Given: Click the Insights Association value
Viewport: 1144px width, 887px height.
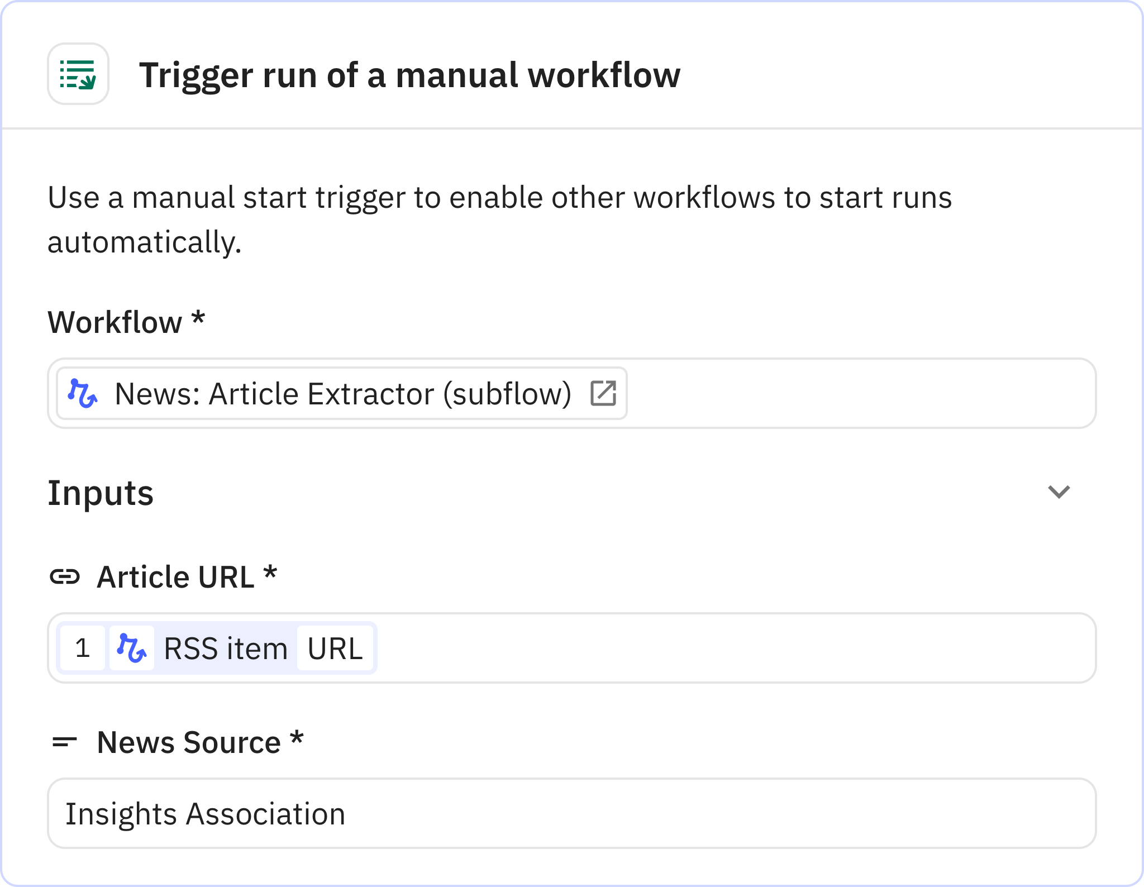Looking at the screenshot, I should tap(206, 813).
